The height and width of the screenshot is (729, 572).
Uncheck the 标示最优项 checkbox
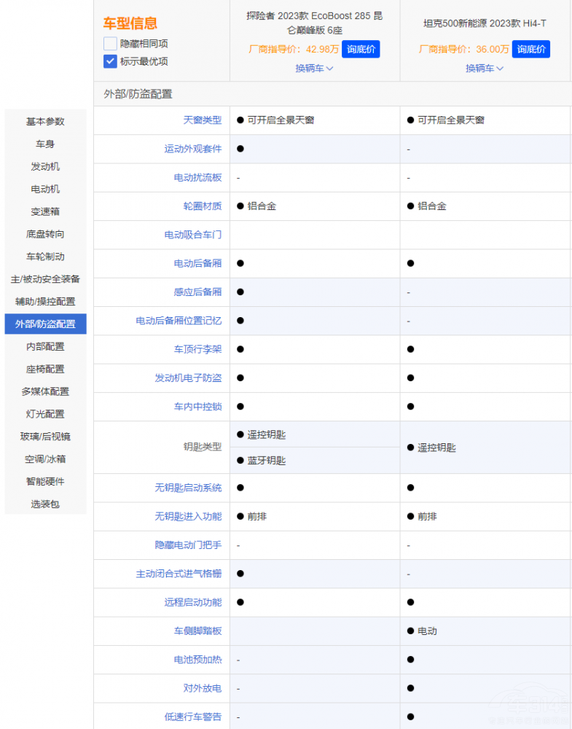tap(110, 61)
